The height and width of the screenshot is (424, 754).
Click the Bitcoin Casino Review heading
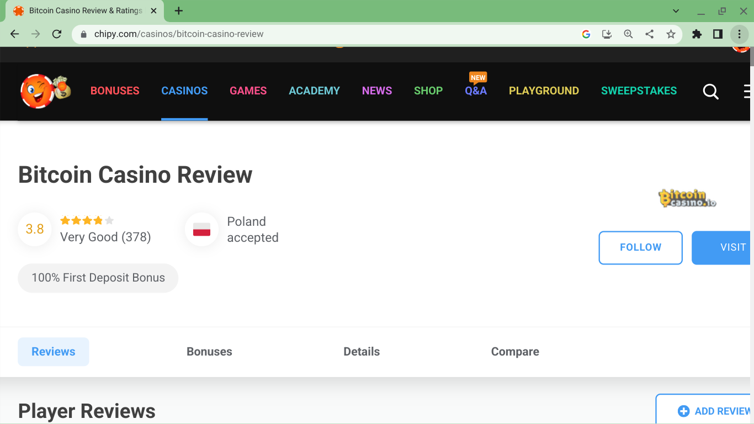click(135, 174)
